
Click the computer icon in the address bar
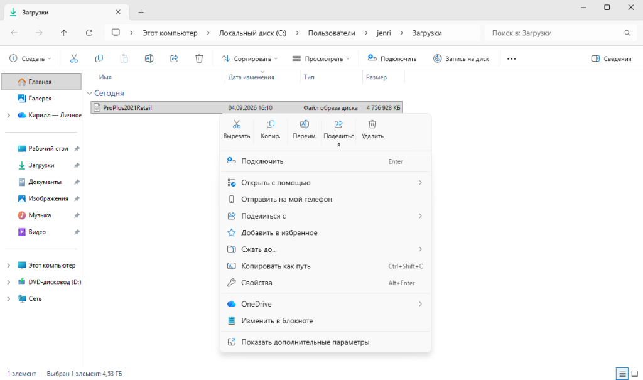[x=116, y=33]
